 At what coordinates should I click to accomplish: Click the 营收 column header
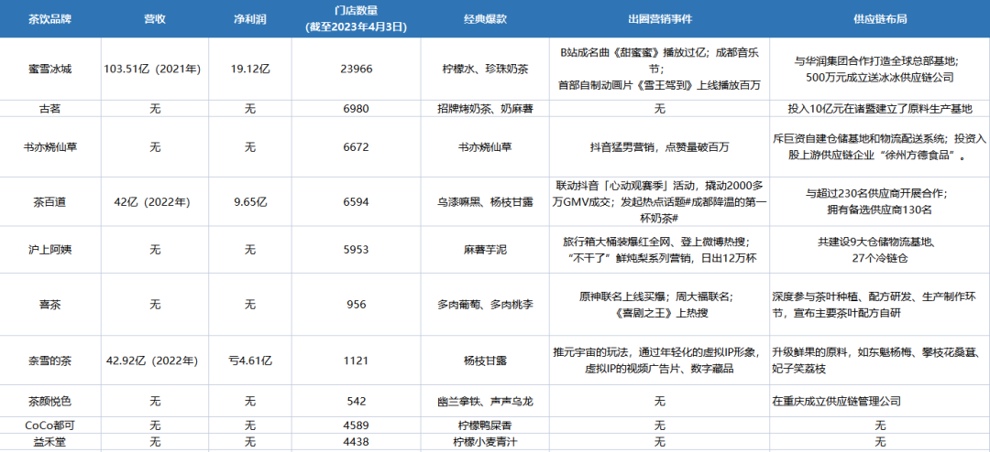pos(155,19)
